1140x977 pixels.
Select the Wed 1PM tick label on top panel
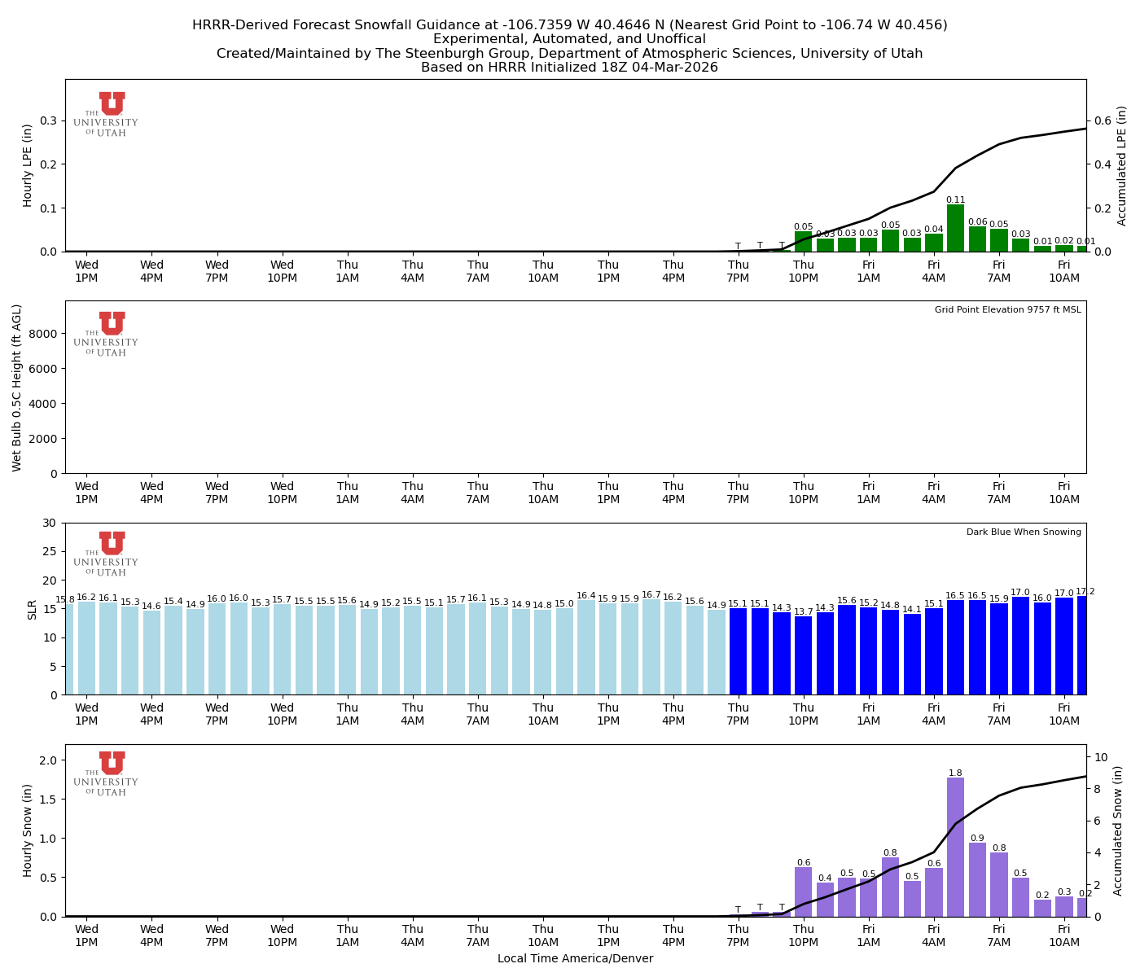87,270
